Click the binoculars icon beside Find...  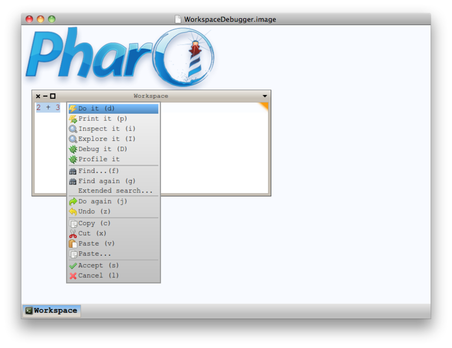coord(73,171)
